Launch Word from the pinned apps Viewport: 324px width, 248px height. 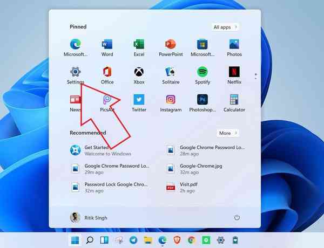click(107, 47)
